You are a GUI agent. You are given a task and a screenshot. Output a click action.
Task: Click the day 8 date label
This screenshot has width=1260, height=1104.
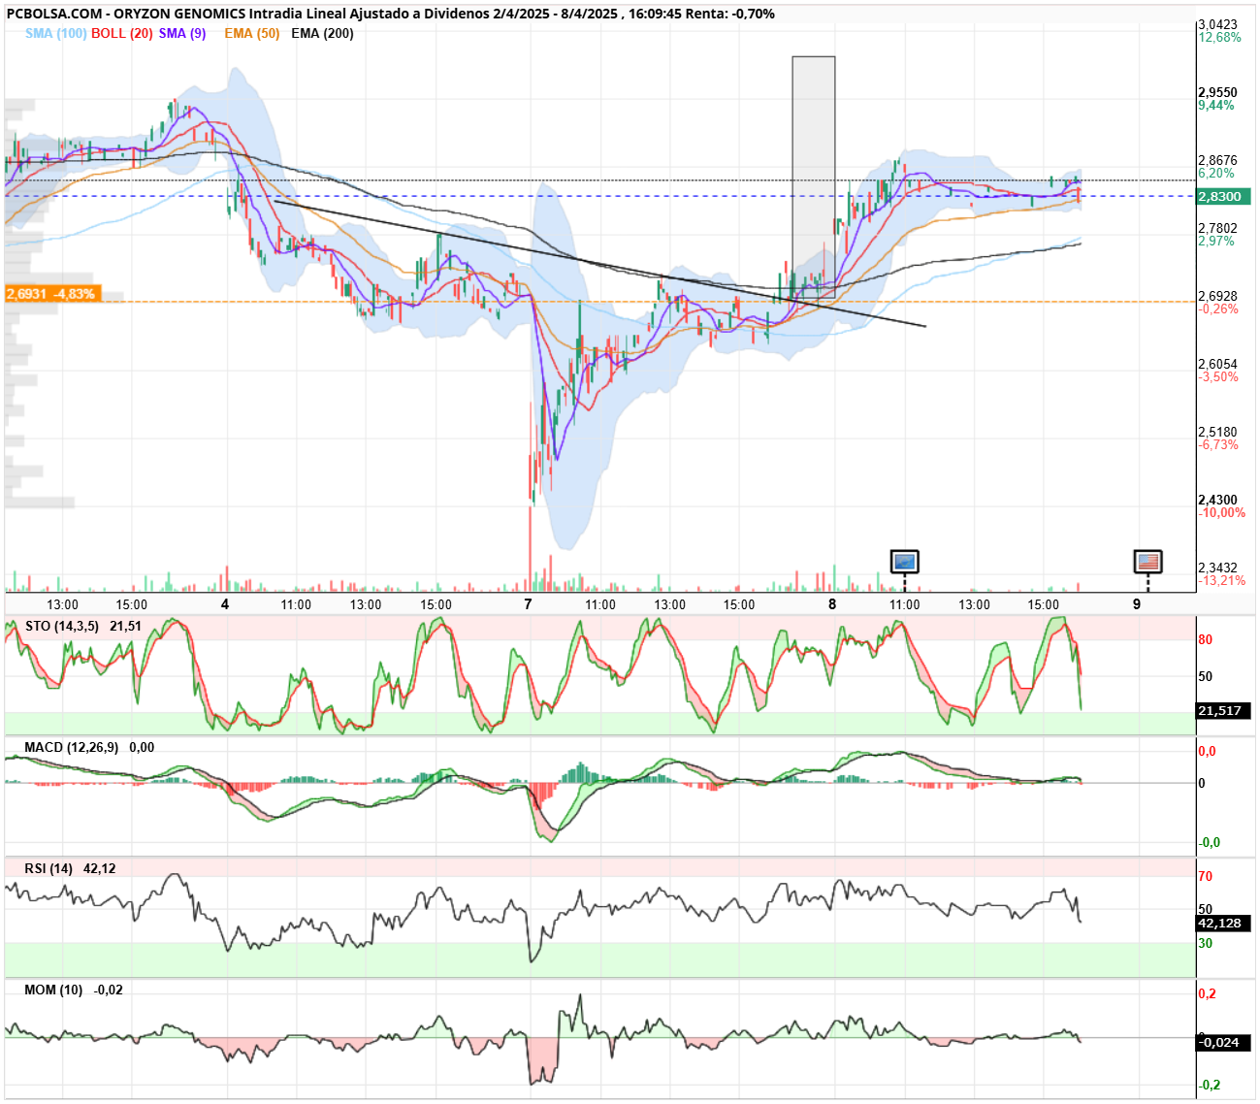click(832, 603)
